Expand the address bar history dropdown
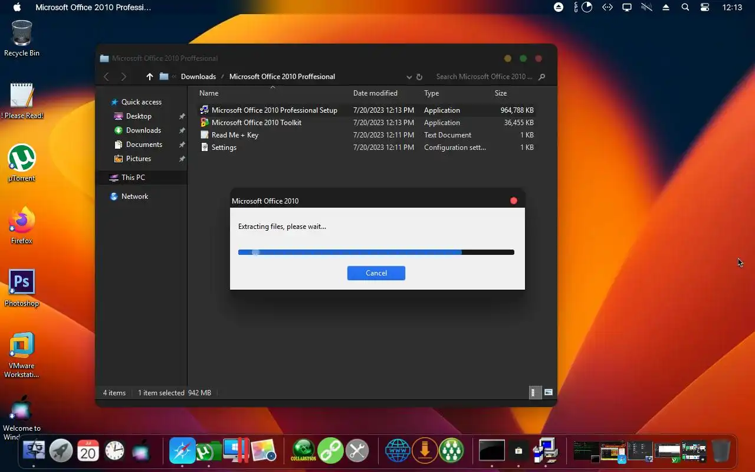This screenshot has height=472, width=755. 409,77
